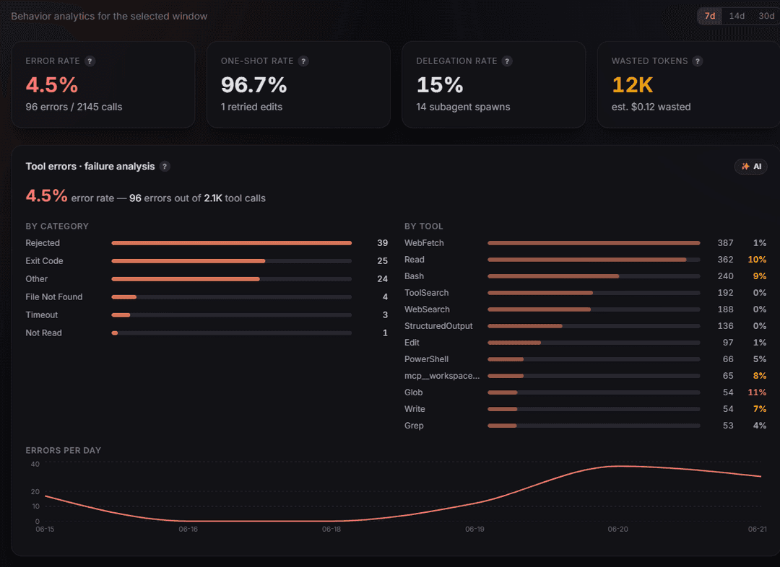
Task: Select the 7d time window
Action: click(x=710, y=16)
